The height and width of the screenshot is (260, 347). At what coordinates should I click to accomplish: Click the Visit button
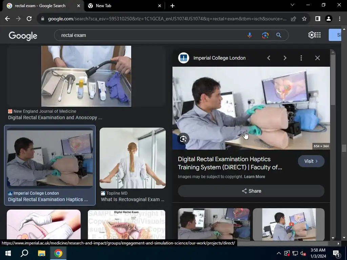(311, 161)
